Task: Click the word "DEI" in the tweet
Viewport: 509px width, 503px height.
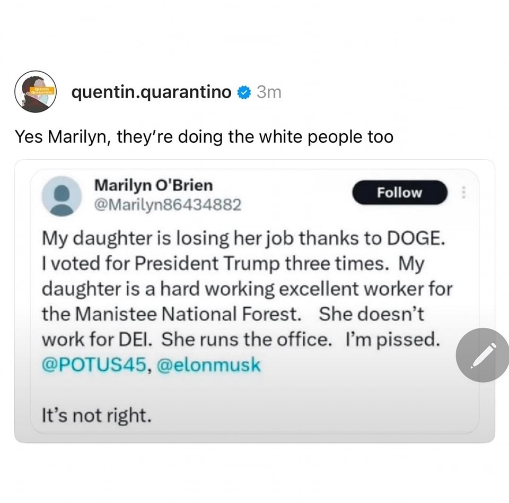Action: (x=138, y=340)
